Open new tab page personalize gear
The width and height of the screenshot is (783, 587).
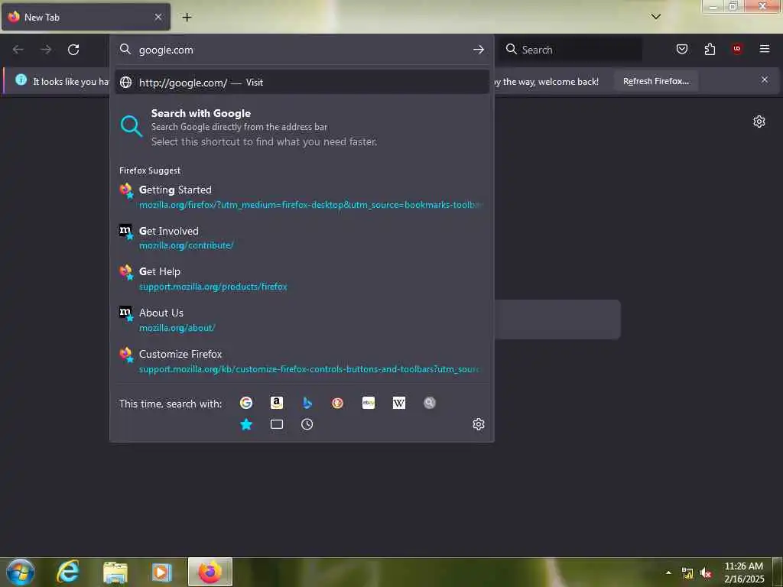click(759, 122)
